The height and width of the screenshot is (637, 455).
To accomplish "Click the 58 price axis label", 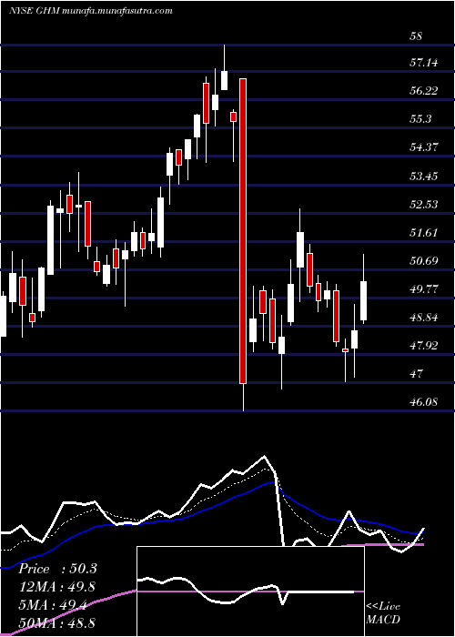I will [x=417, y=36].
